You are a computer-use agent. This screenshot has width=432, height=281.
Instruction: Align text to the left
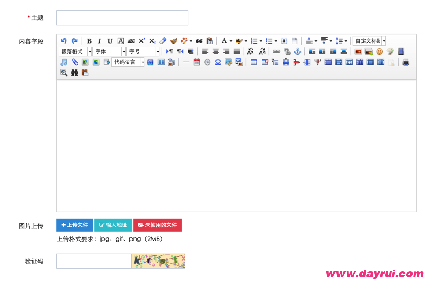click(205, 51)
